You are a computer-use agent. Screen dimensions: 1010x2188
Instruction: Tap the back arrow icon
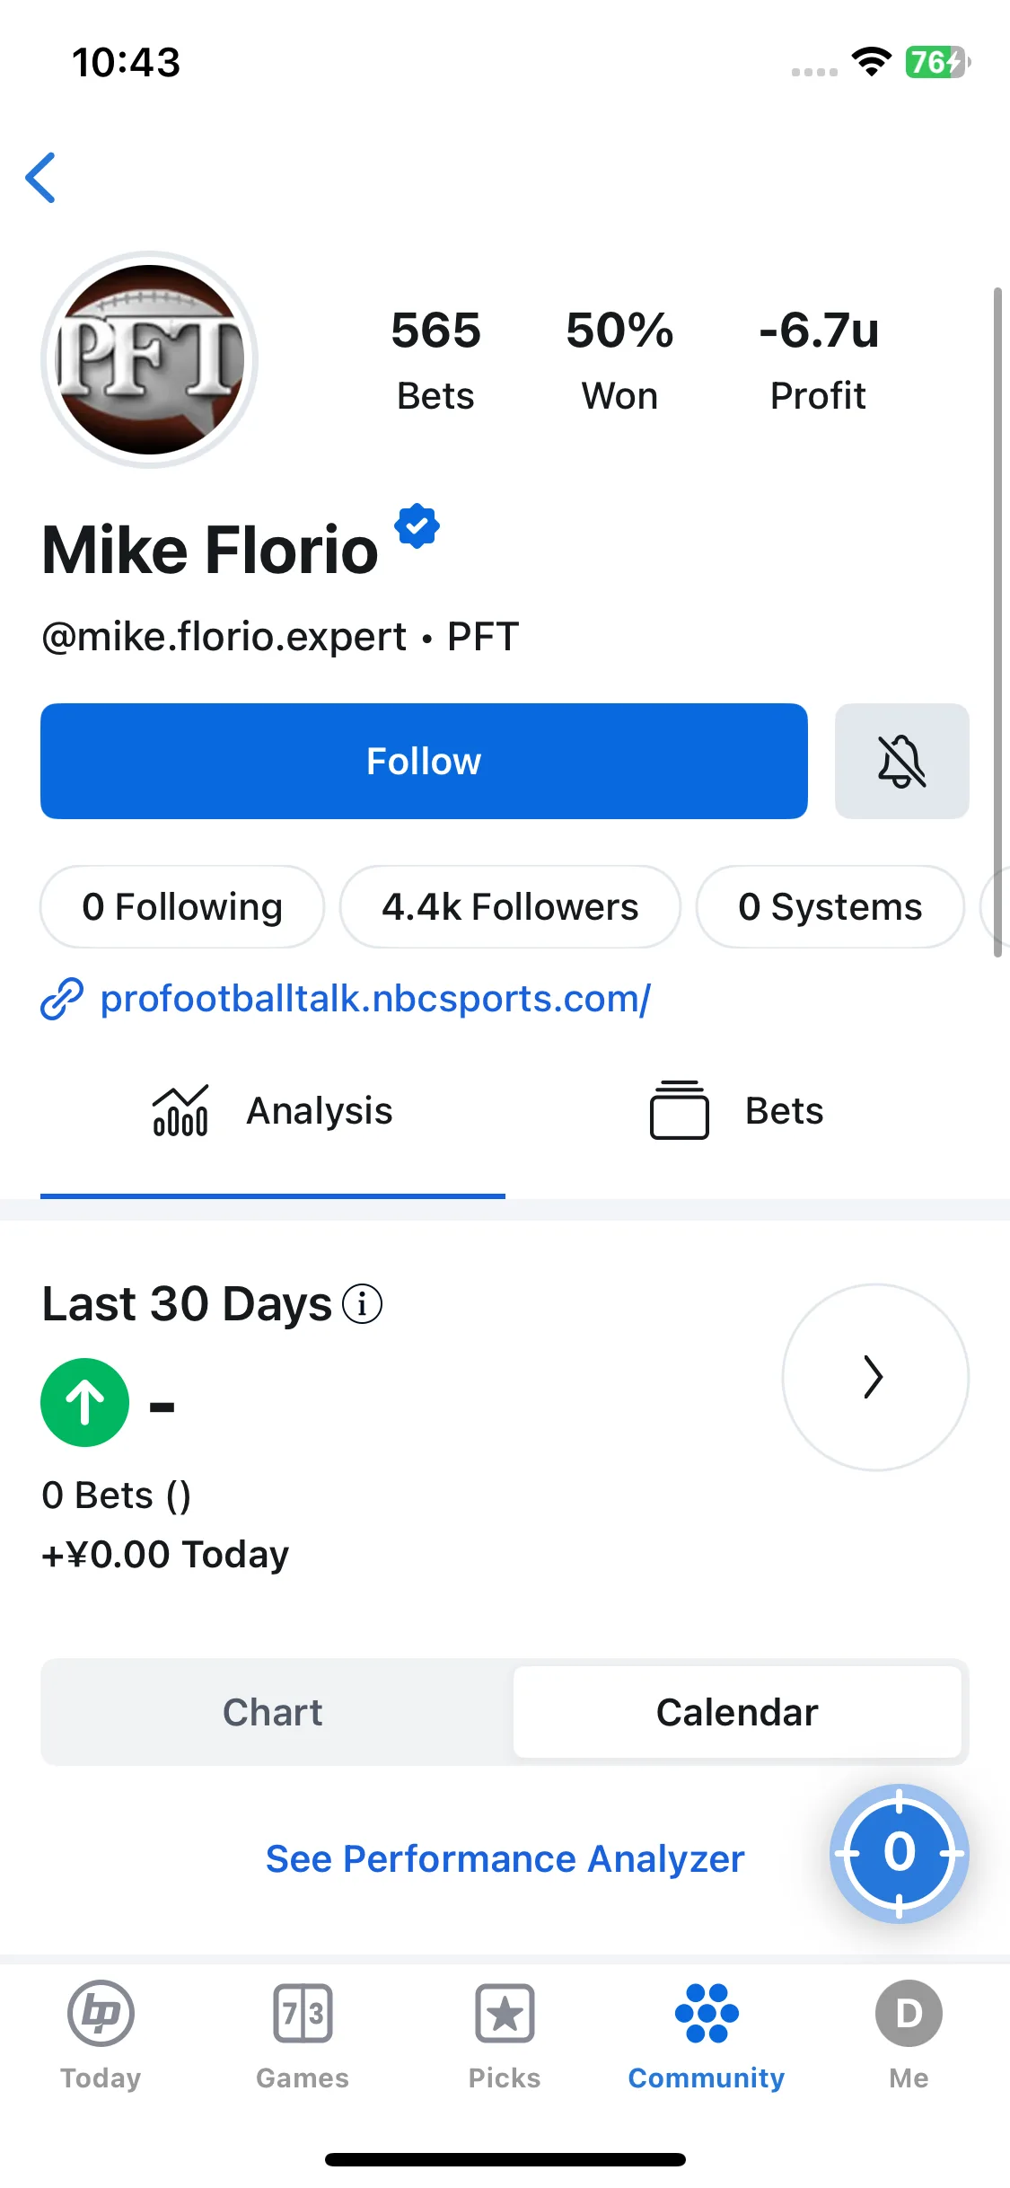[x=40, y=178]
